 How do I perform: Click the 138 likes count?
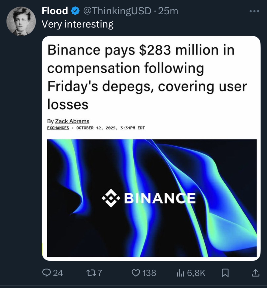point(149,273)
